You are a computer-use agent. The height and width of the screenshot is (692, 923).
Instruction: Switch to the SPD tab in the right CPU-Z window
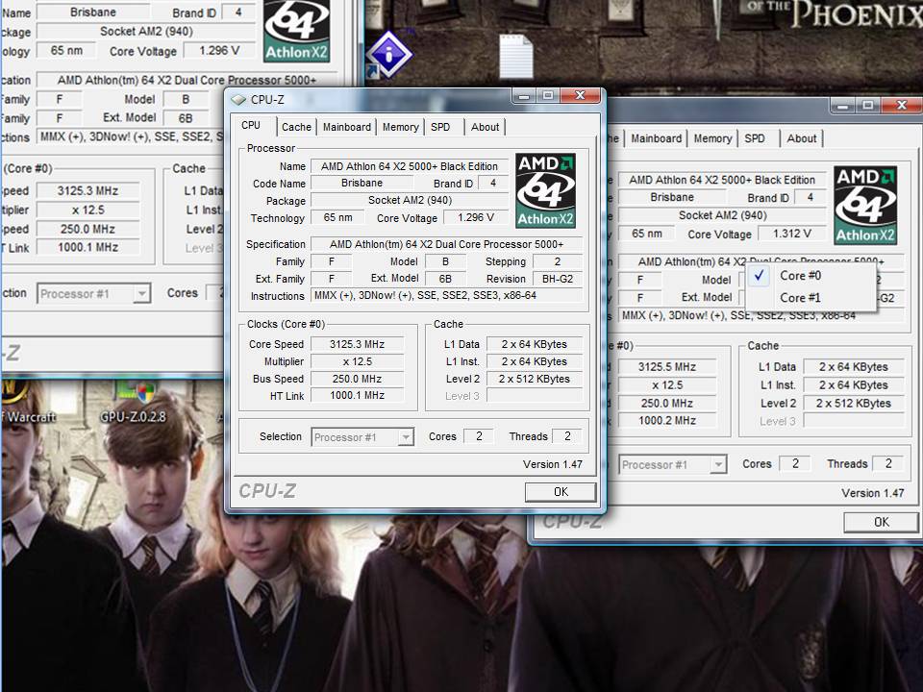point(755,138)
